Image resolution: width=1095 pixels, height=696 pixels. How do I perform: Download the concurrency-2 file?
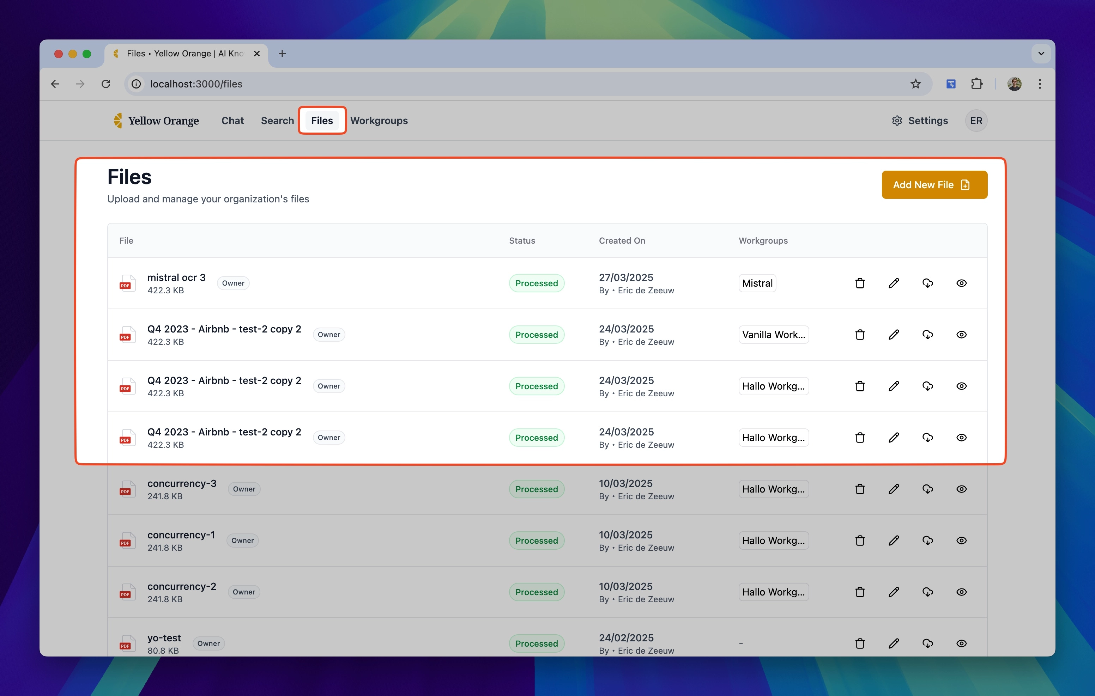928,592
